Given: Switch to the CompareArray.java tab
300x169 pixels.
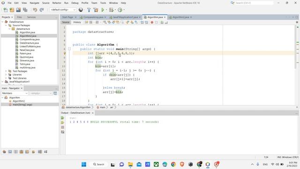Looking at the screenshot, I should [x=93, y=17].
